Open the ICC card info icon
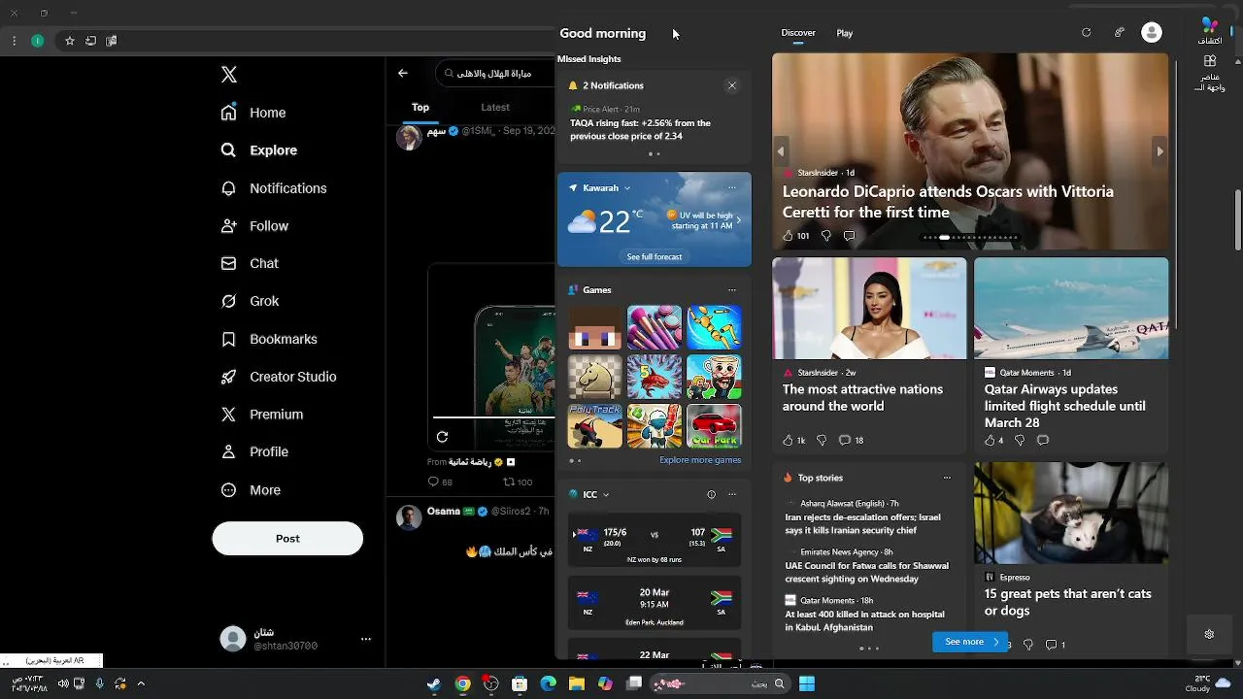The image size is (1243, 699). point(711,495)
